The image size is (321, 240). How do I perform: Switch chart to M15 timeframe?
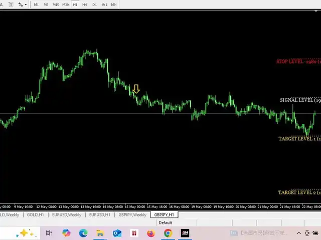click(x=55, y=4)
